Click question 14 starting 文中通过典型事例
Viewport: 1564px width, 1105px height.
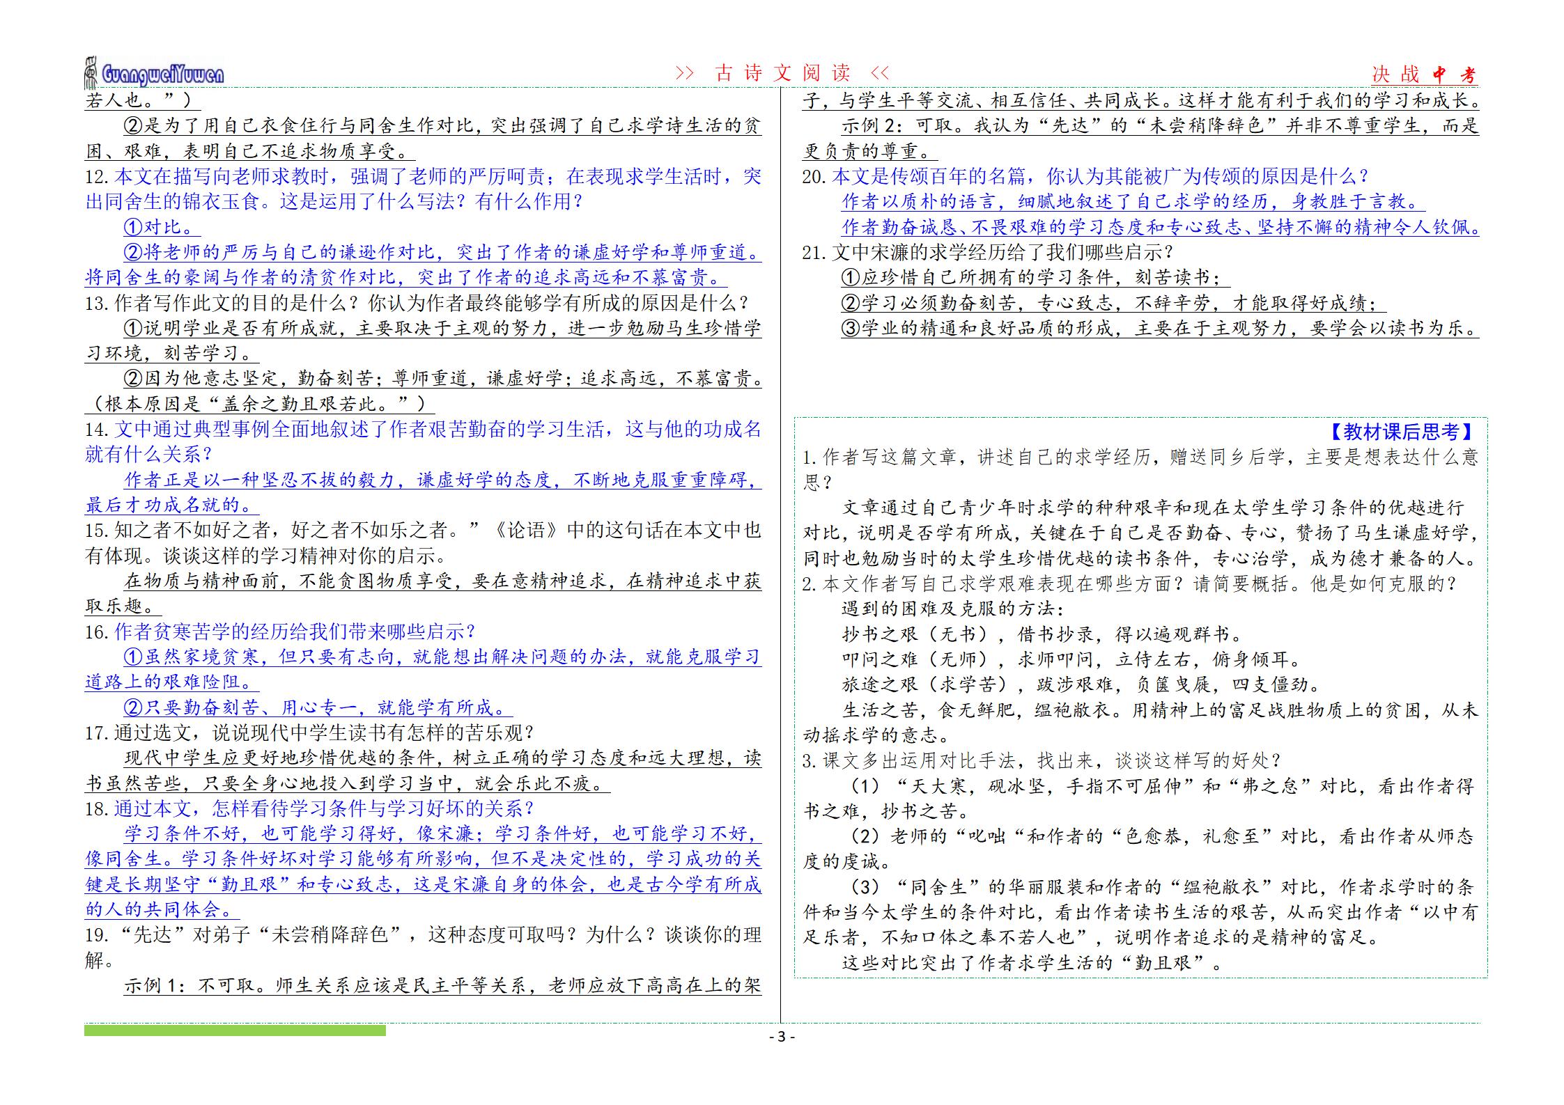424,441
